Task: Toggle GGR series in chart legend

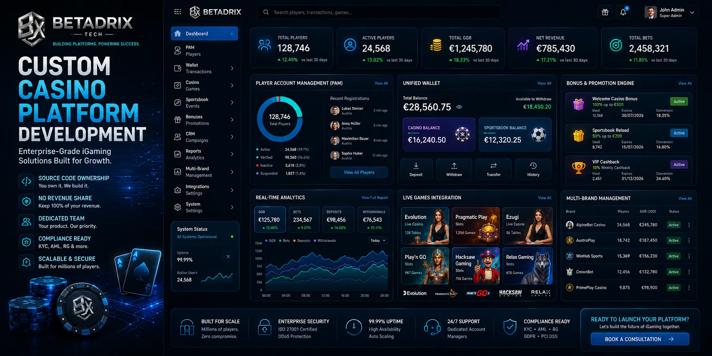Action: 270,241
